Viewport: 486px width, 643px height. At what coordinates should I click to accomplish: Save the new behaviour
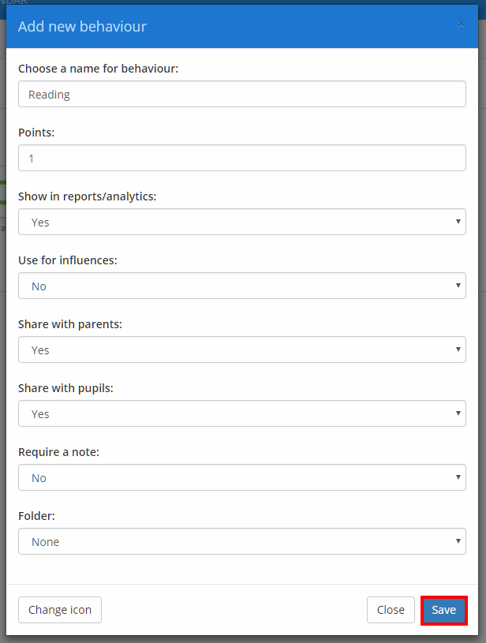443,610
